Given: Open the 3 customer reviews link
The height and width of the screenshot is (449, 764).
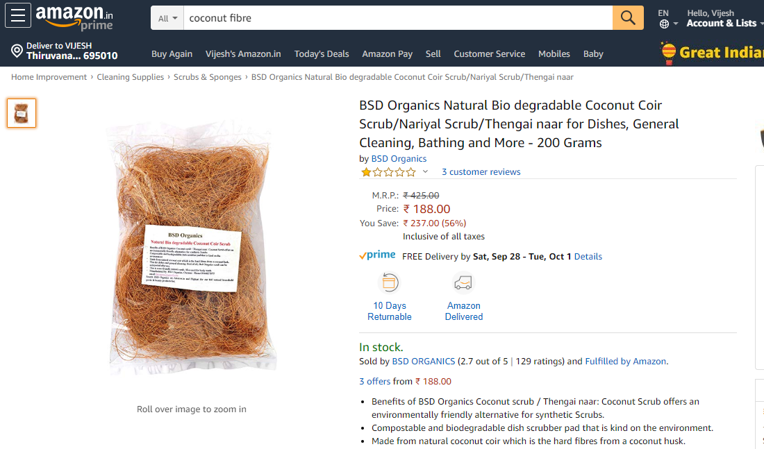Looking at the screenshot, I should 481,172.
